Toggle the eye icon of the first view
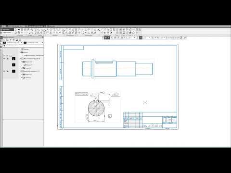This screenshot has height=173, width=231. coord(4,59)
